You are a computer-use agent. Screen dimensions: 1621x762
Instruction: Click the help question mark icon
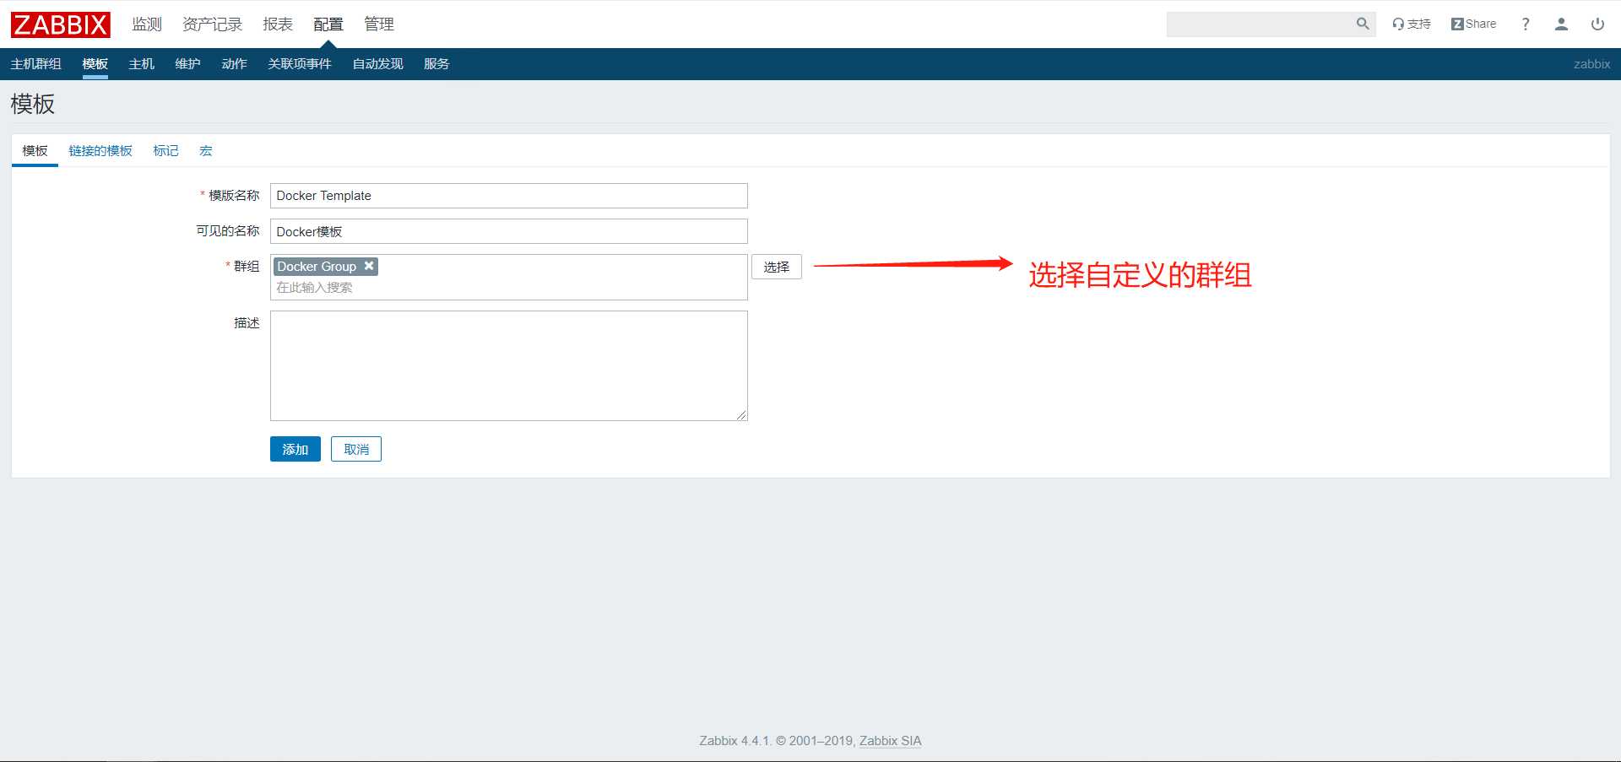pyautogui.click(x=1526, y=24)
